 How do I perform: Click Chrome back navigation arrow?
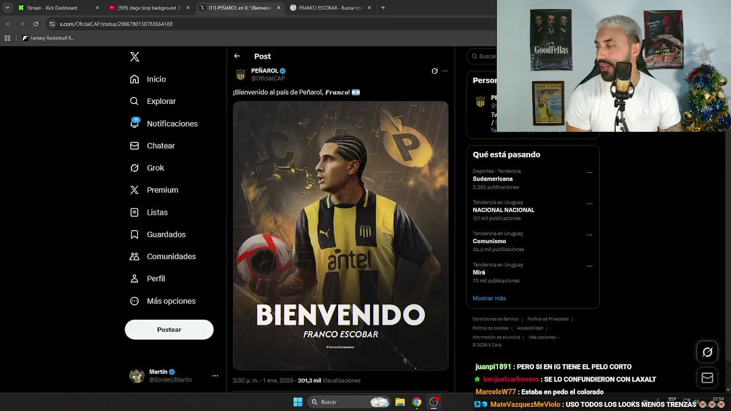pos(8,24)
